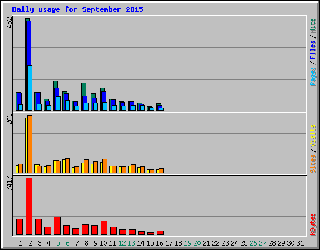Select the blue Files bar for day 3

click(x=37, y=98)
